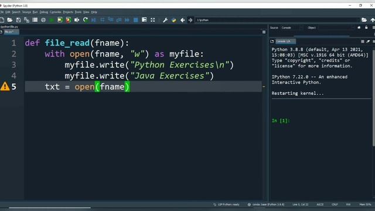Create a new file with toolbar icon
The height and width of the screenshot is (211, 375).
click(x=2, y=20)
